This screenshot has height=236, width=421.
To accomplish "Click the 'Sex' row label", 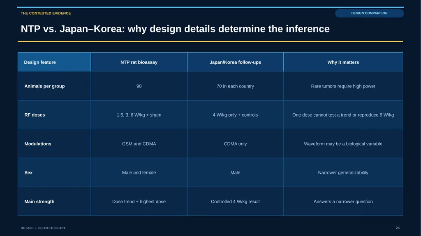I will tap(54, 172).
